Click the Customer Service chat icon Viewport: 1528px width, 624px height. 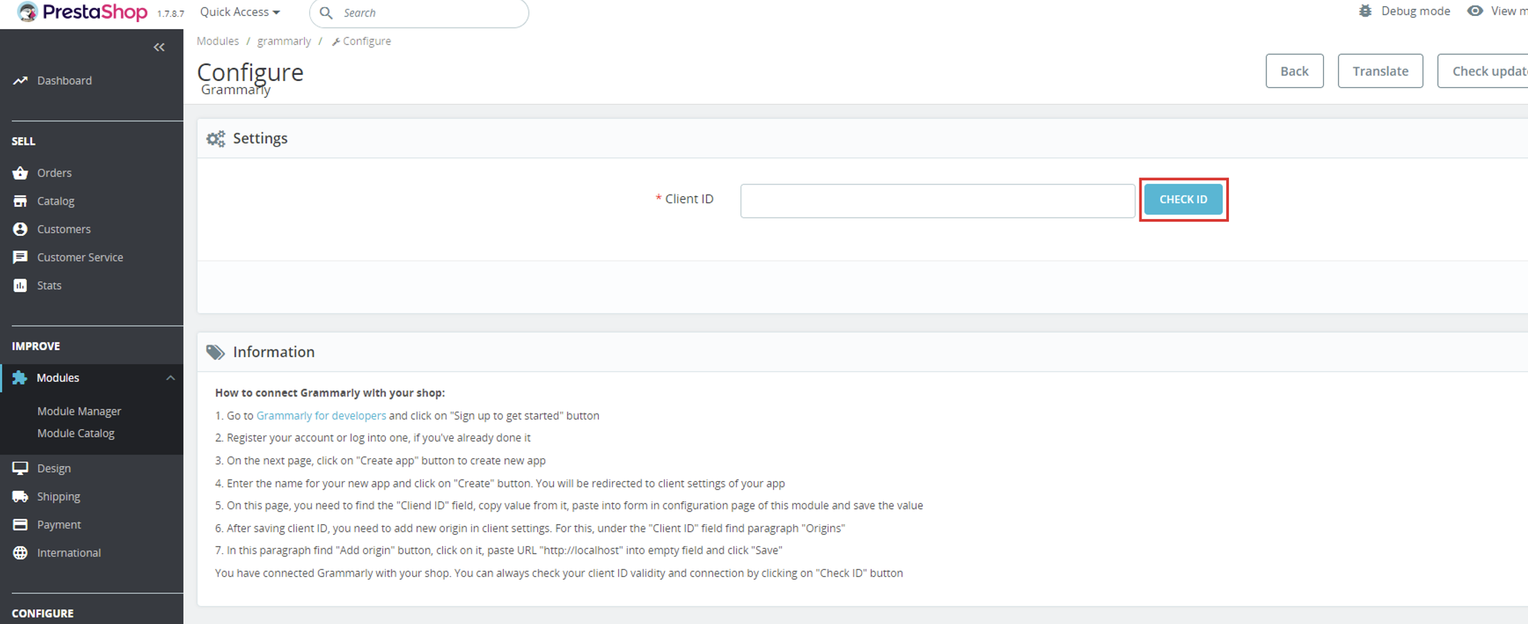20,257
